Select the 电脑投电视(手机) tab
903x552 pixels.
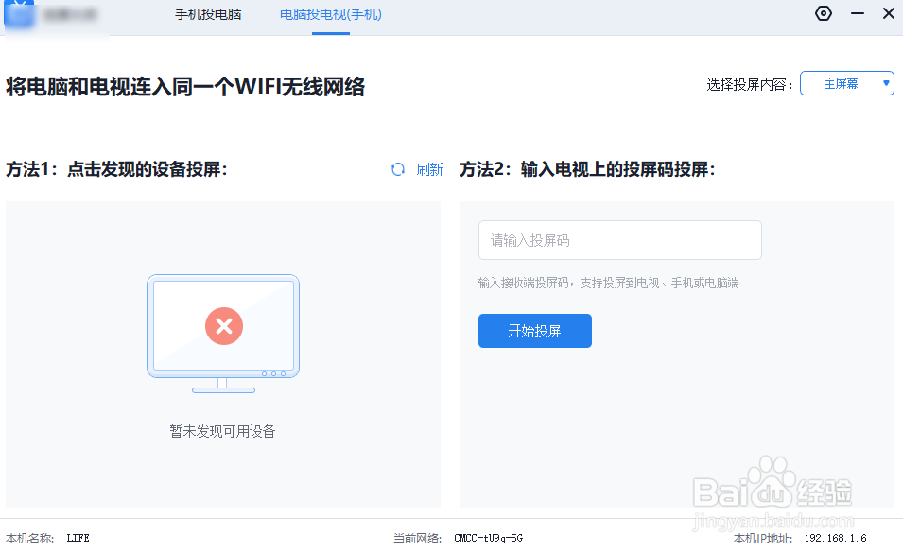tap(330, 16)
